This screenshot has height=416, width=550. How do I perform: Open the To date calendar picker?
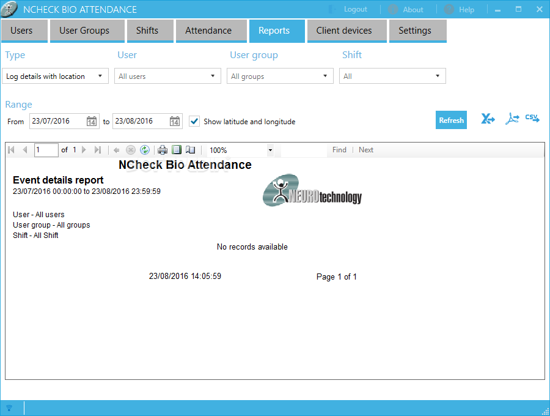[x=175, y=121]
